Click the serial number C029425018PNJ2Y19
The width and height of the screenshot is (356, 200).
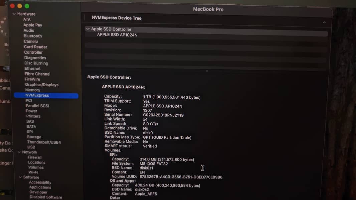(163, 115)
